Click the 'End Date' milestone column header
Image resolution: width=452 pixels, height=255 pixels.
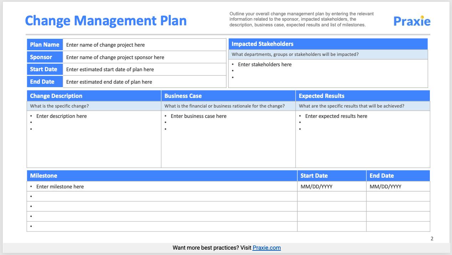(398, 176)
